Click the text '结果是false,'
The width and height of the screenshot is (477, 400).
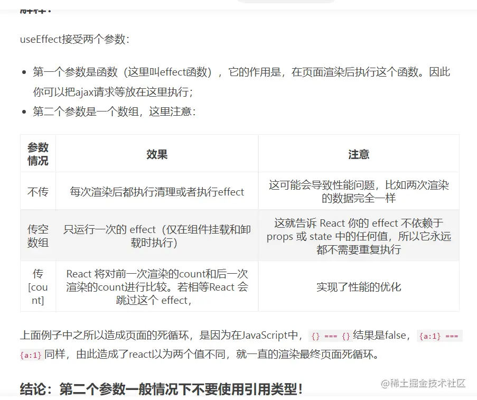click(382, 336)
